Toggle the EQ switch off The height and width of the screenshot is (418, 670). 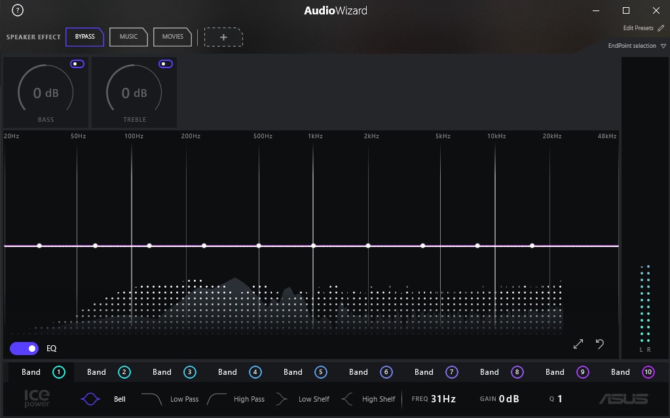click(24, 349)
